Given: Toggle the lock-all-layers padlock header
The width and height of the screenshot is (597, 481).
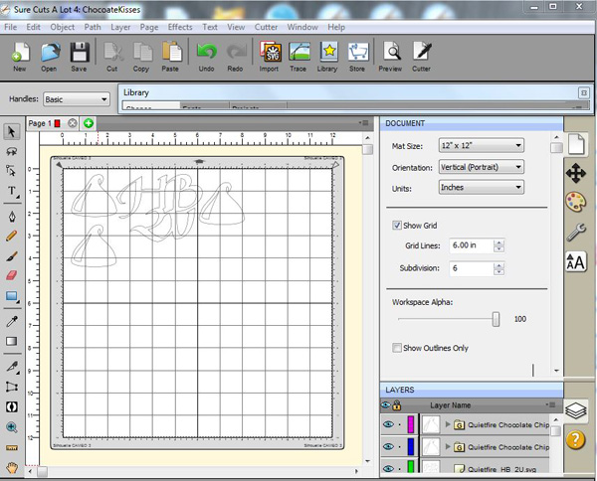Looking at the screenshot, I should [x=397, y=404].
